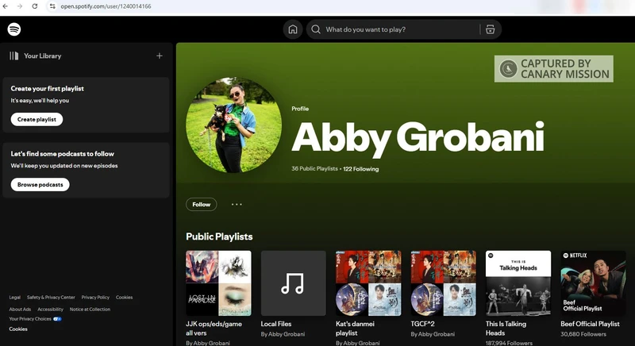The width and height of the screenshot is (635, 346).
Task: Click the Create playlist button
Action: 37,119
